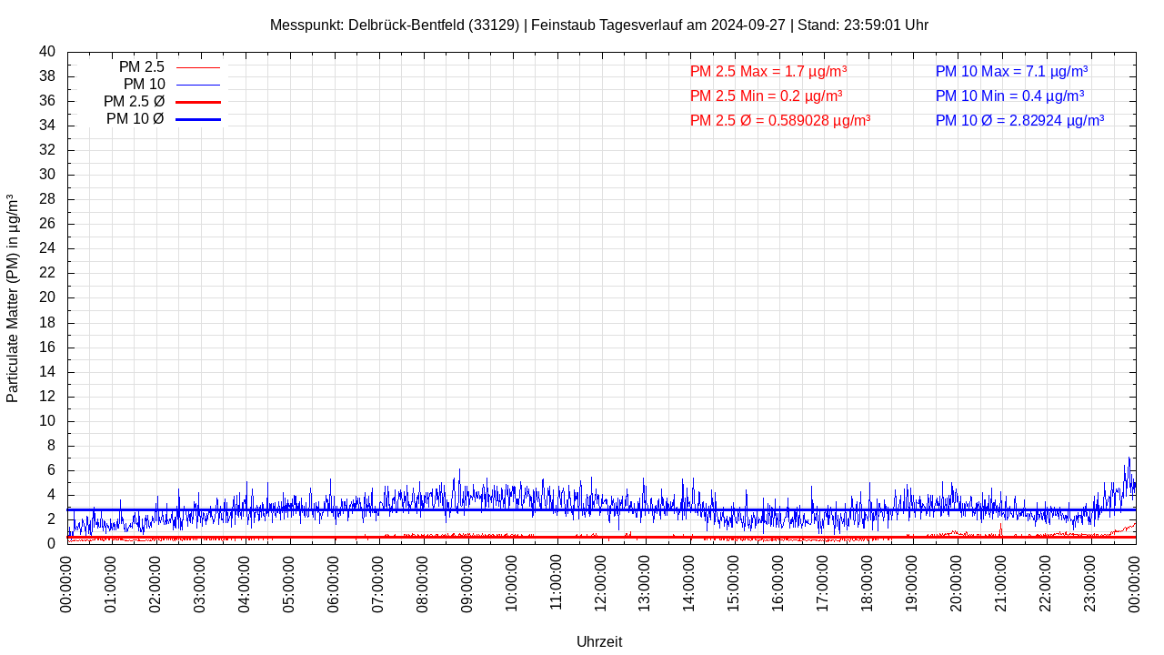Click the Particulate Matter y-axis label

pos(13,297)
